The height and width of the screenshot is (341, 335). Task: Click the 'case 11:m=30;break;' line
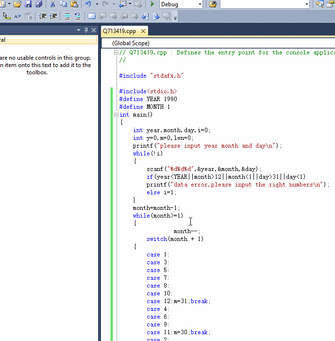pos(179,332)
